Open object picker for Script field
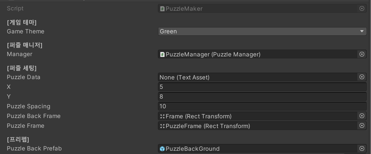The image size is (371, 154). pos(362,8)
